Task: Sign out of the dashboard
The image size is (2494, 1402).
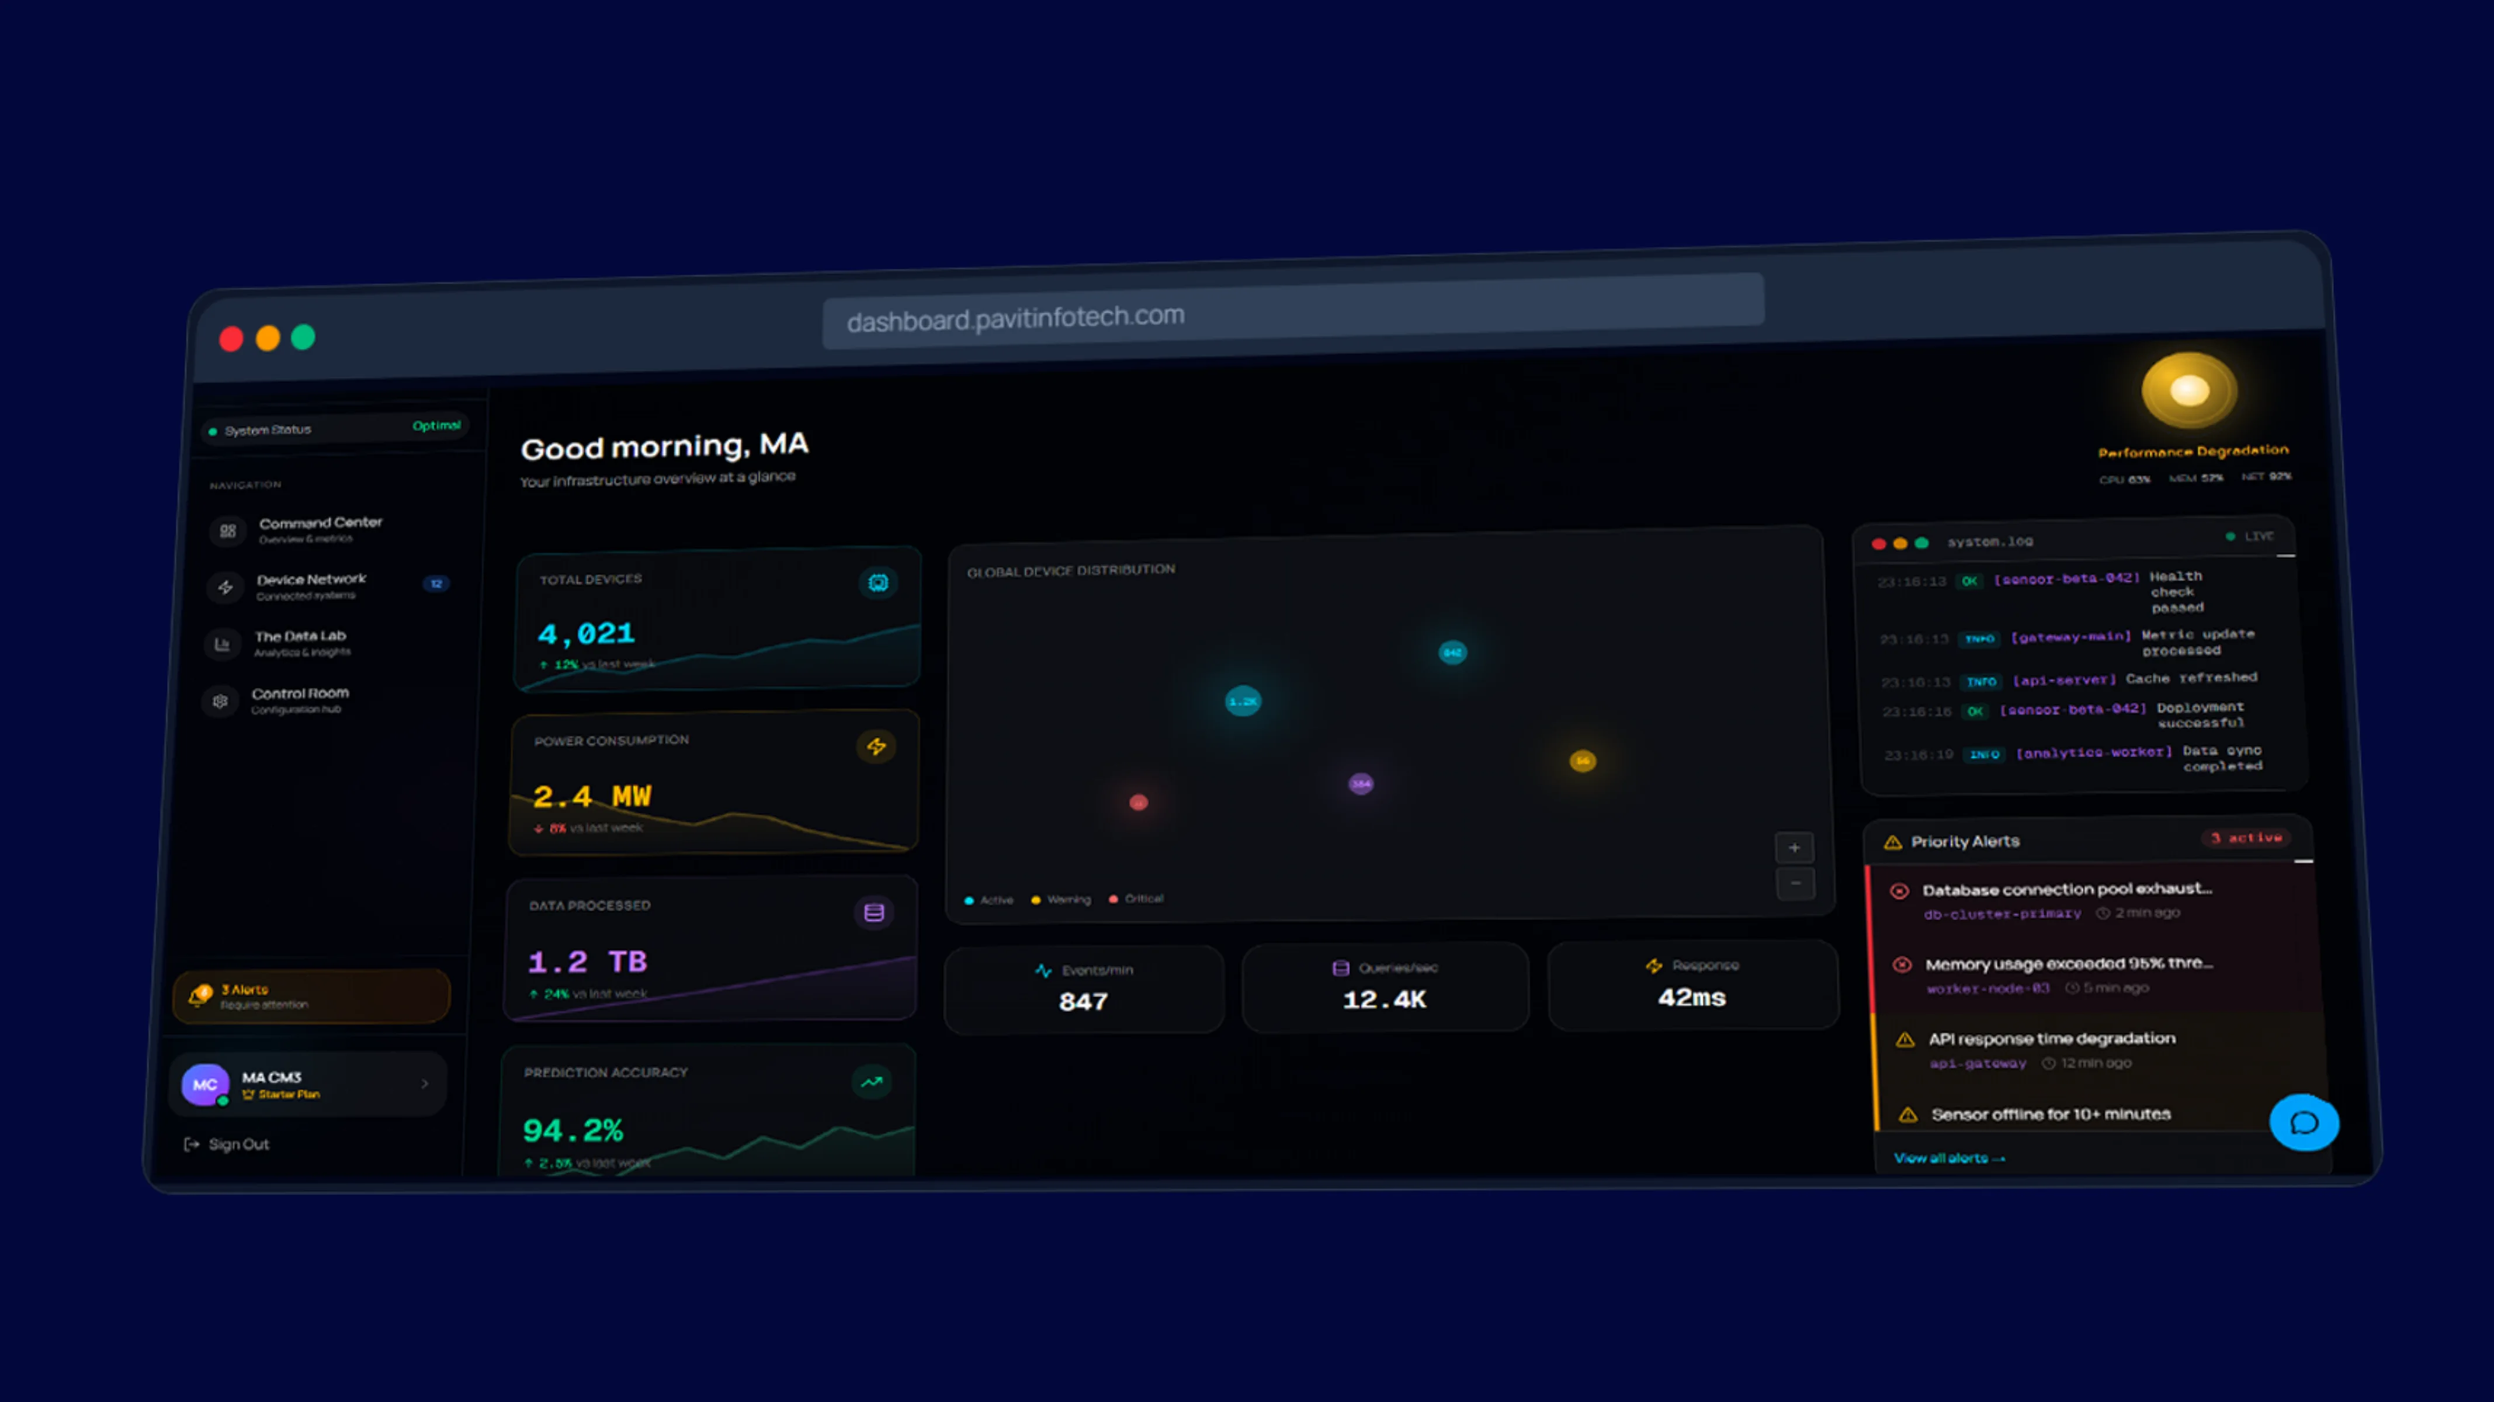Action: tap(227, 1144)
